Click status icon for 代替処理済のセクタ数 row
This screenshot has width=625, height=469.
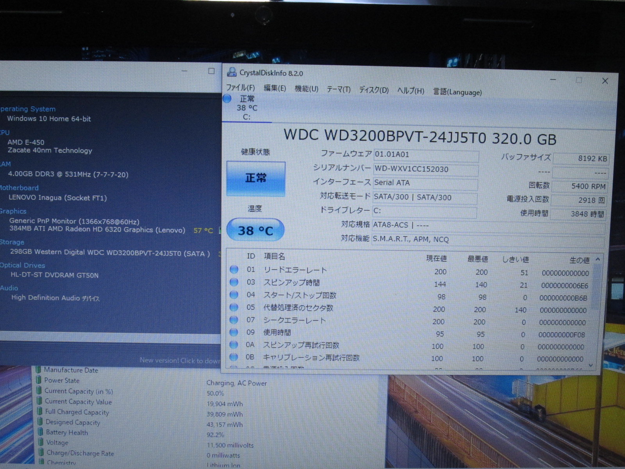[234, 307]
